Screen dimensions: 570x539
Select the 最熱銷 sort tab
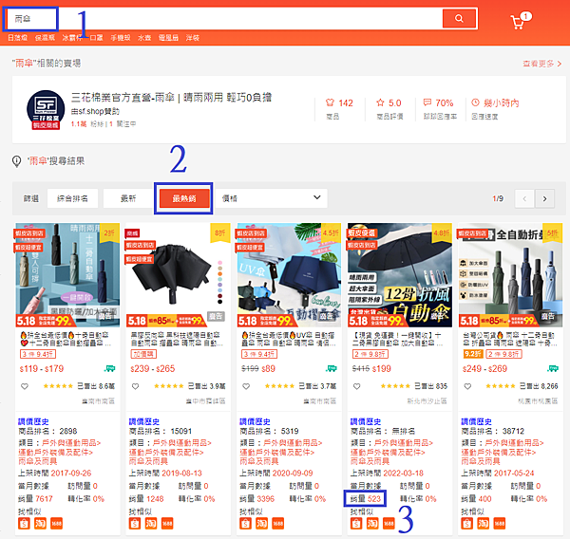click(x=184, y=198)
